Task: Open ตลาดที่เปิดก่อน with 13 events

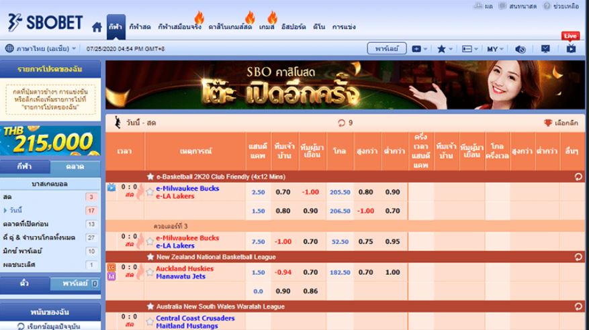Action: (x=50, y=224)
